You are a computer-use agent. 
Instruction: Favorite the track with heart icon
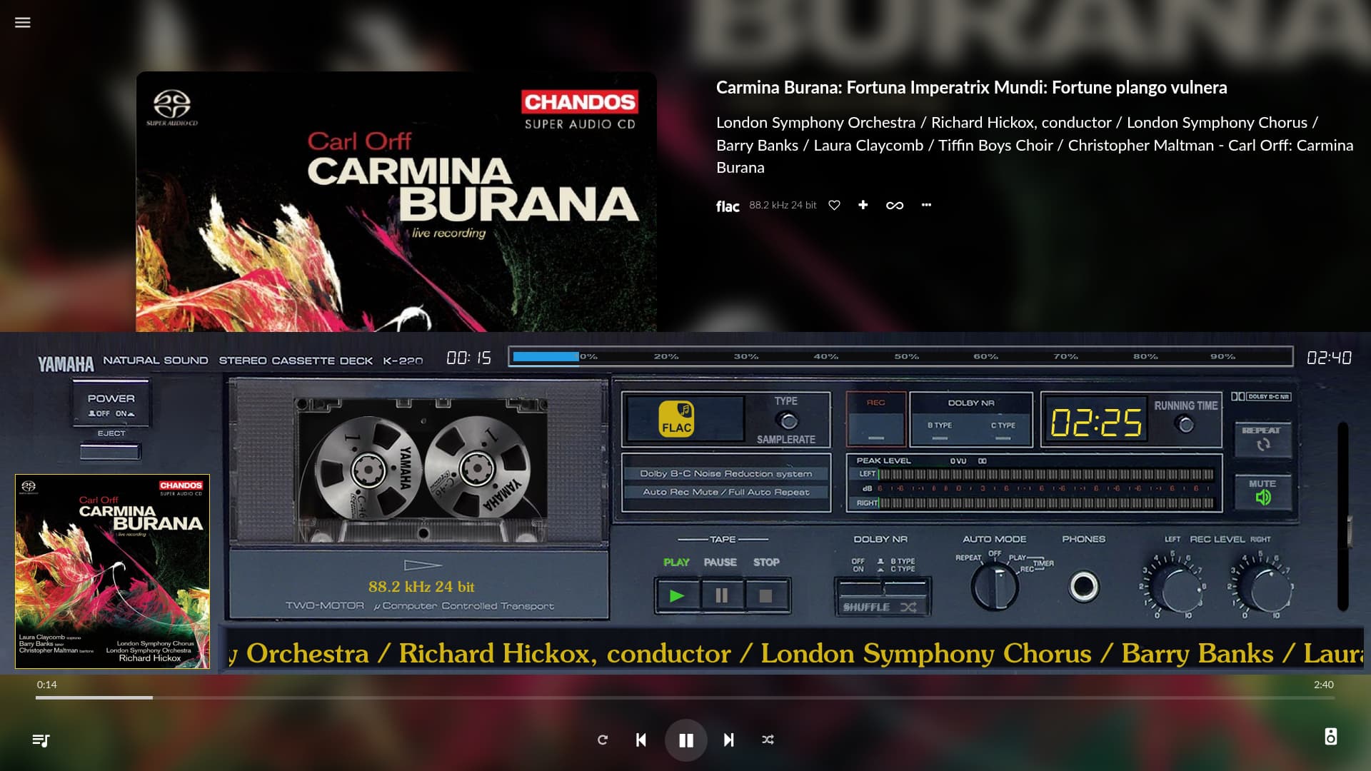(x=834, y=206)
